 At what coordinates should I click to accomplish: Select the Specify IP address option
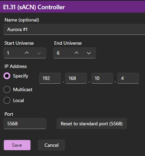(x=7, y=76)
